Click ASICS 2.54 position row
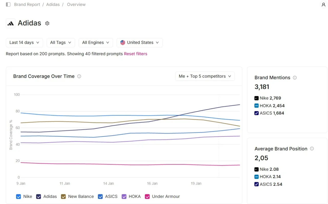 (x=268, y=184)
